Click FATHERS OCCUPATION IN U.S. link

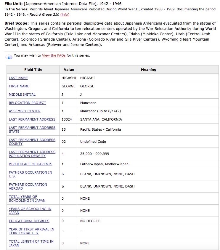(x=30, y=174)
